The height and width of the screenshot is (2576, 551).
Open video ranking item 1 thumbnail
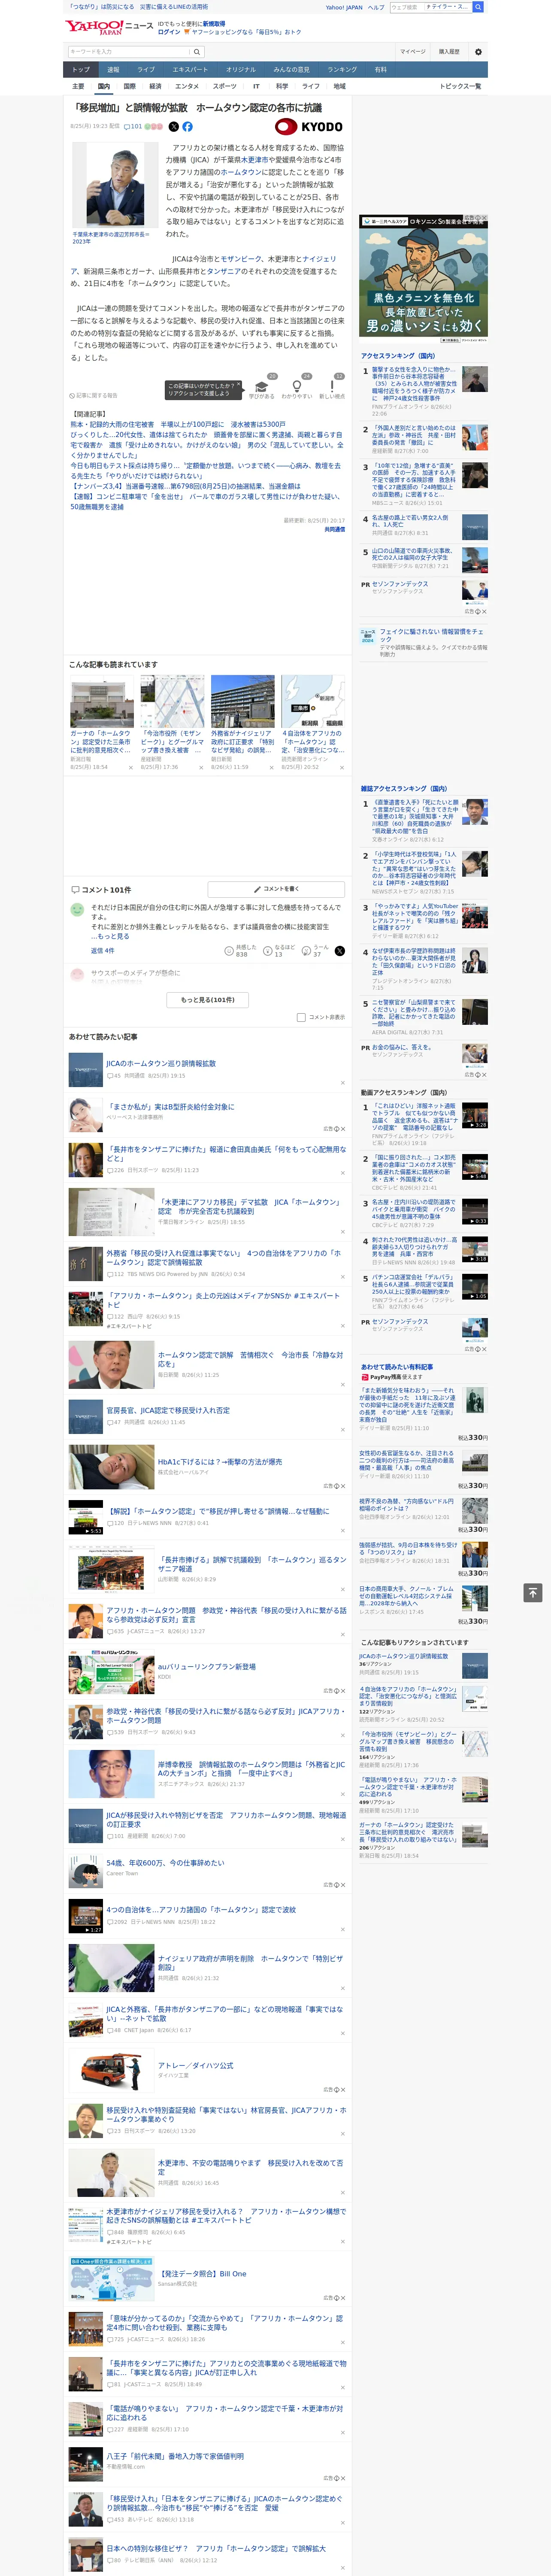[x=475, y=1115]
